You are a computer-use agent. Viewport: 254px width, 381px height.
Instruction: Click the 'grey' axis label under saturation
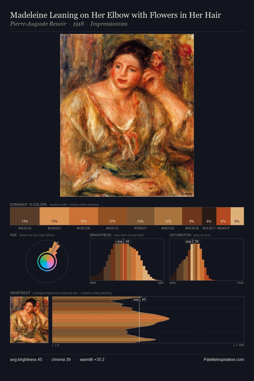[x=173, y=283]
